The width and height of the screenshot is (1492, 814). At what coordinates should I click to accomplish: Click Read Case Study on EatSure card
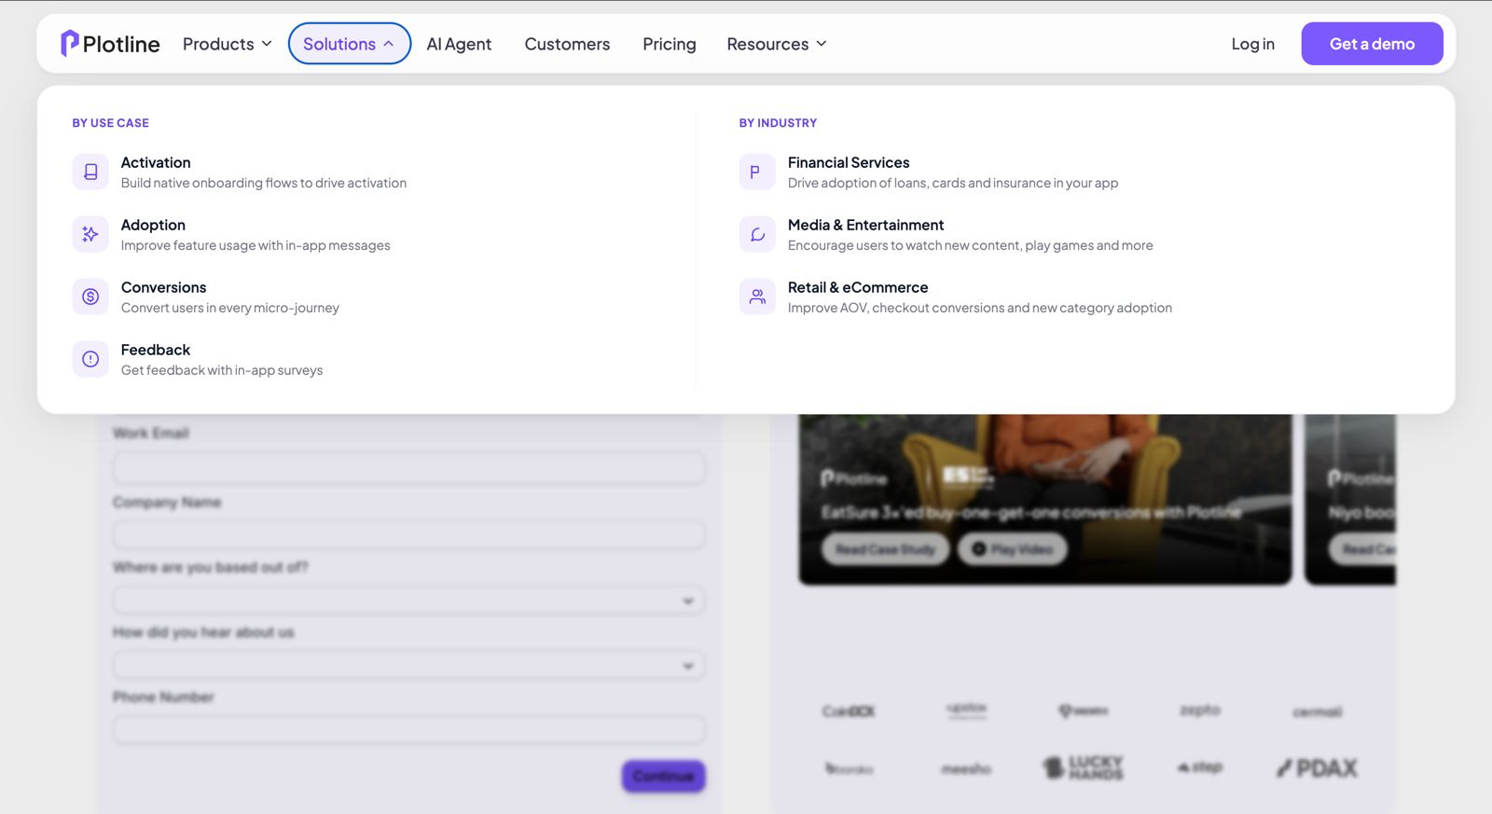pyautogui.click(x=885, y=549)
